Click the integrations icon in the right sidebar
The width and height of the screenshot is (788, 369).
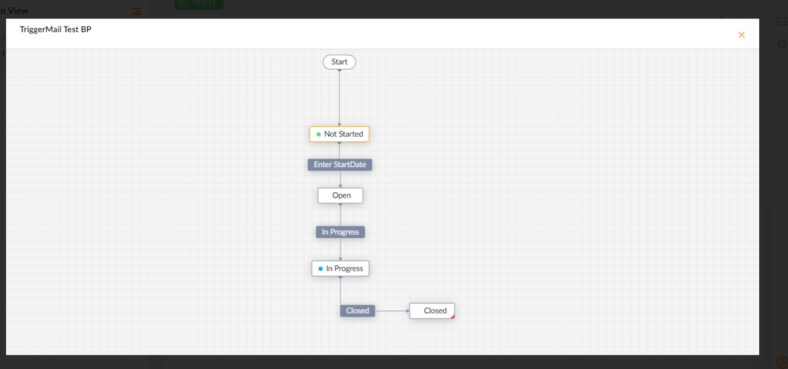tap(782, 44)
